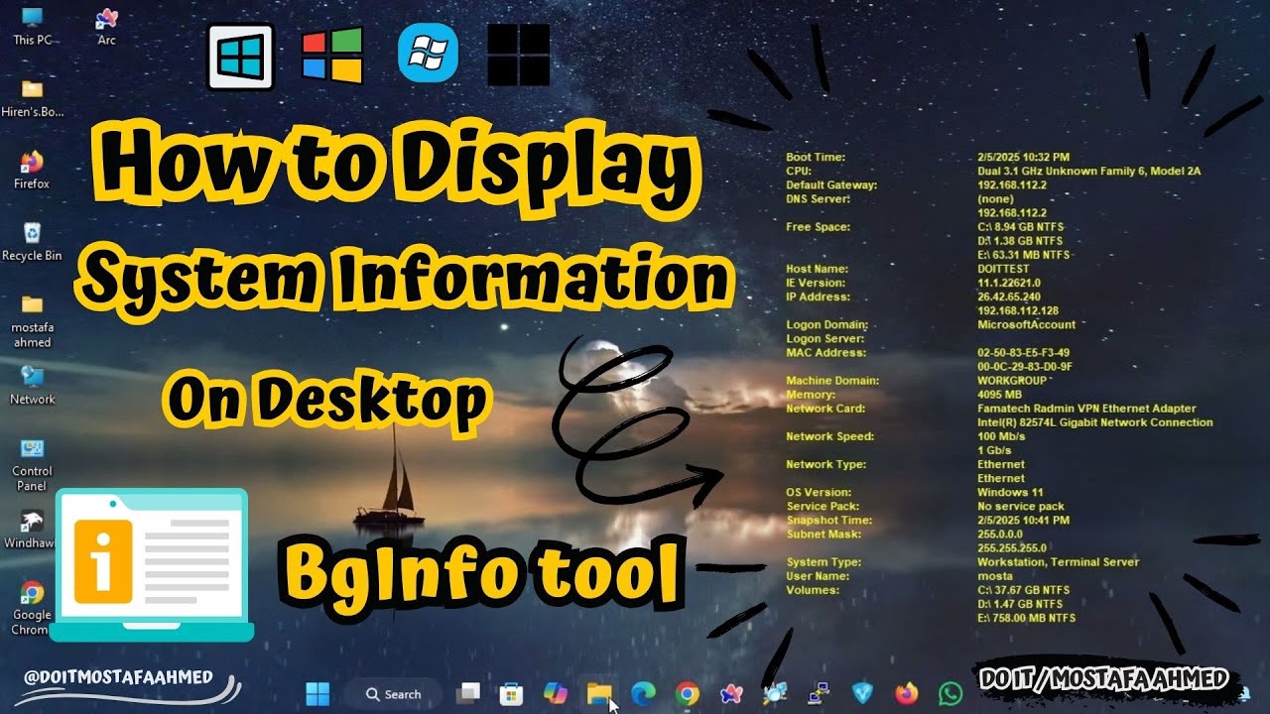Click the IE version value "11.1.22621.0"
Viewport: 1270px width, 714px height.
[1010, 283]
